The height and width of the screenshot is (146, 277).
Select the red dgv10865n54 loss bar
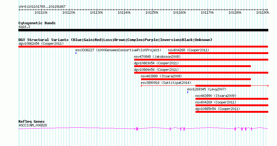point(232,112)
